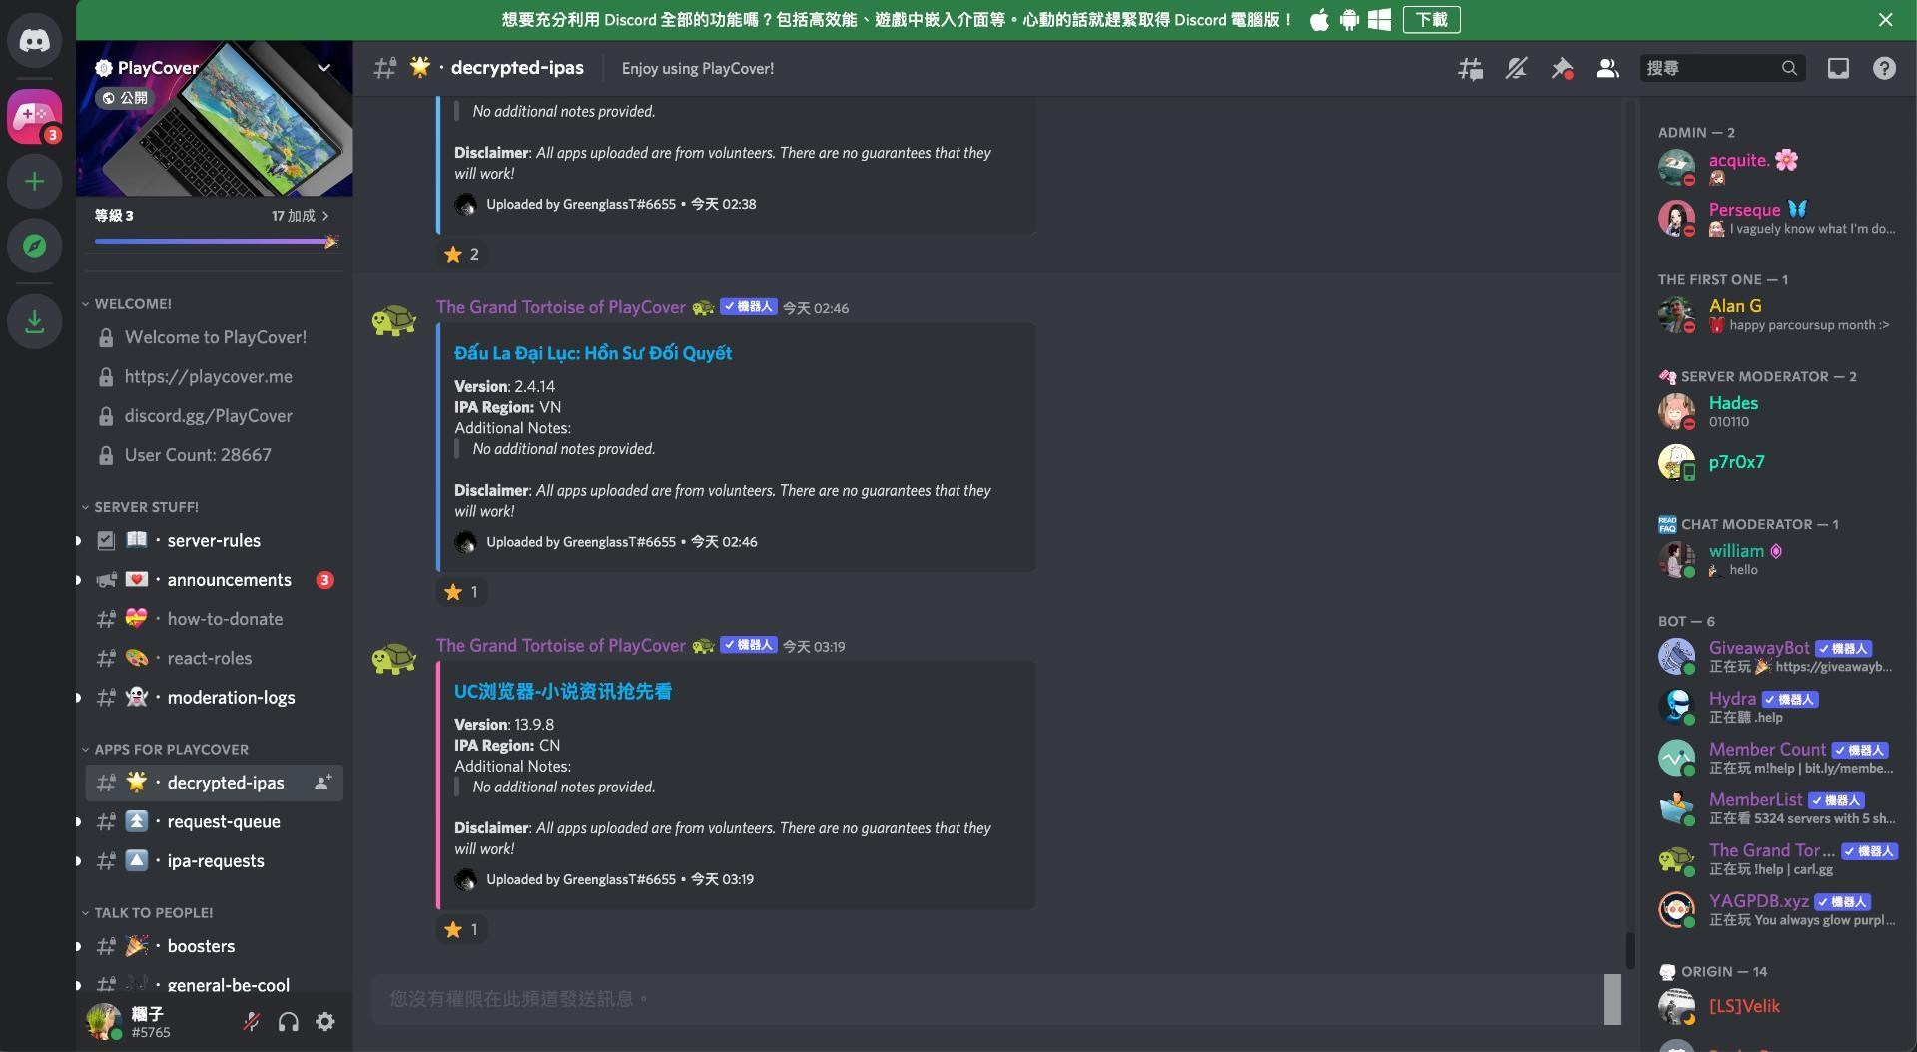
Task: Open Discord home direct messages
Action: point(35,40)
